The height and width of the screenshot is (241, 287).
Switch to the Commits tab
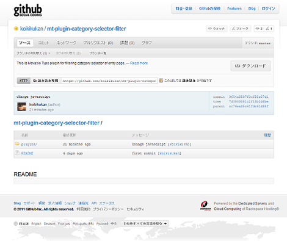tap(43, 43)
